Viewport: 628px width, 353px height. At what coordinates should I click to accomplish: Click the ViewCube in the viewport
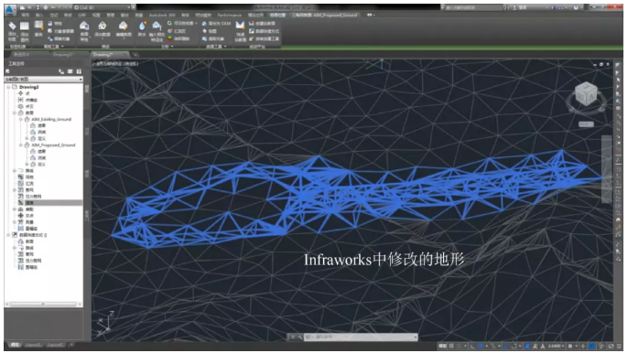pyautogui.click(x=586, y=94)
